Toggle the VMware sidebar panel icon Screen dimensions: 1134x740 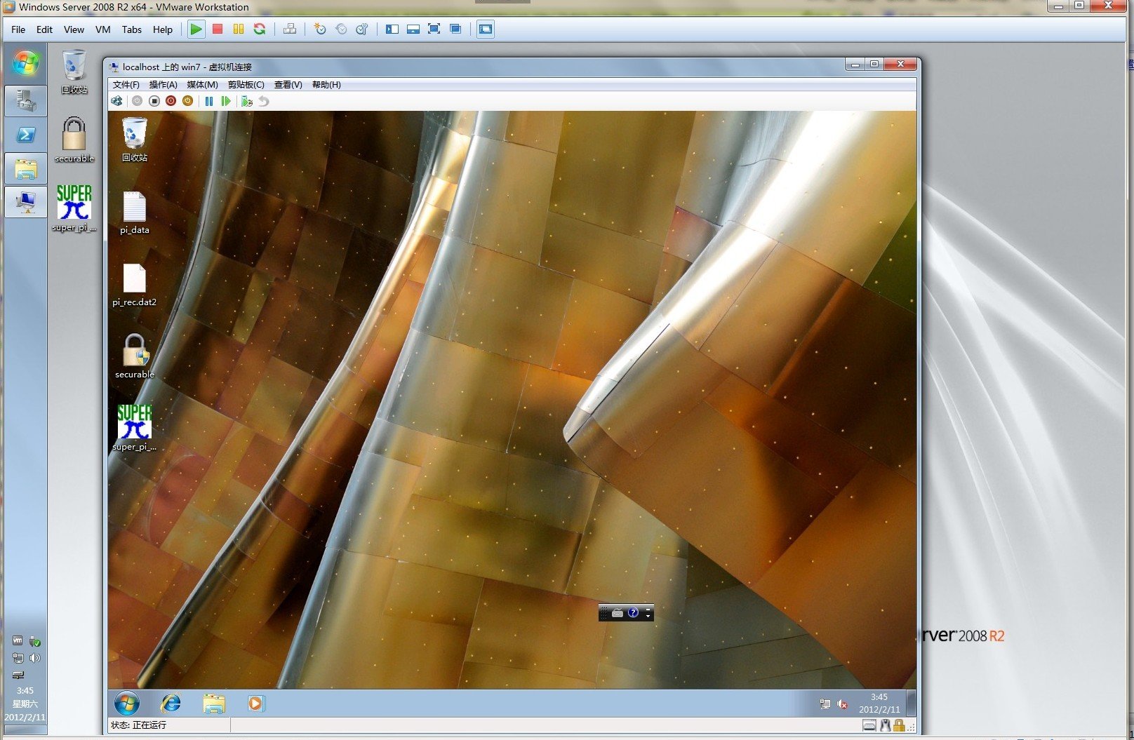point(392,29)
